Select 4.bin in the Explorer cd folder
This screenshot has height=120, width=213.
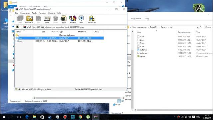point(142,46)
